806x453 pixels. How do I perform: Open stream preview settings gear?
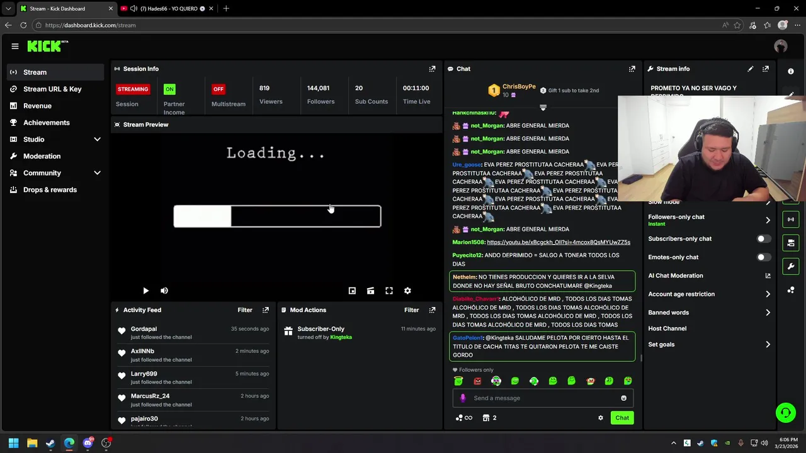click(x=407, y=291)
